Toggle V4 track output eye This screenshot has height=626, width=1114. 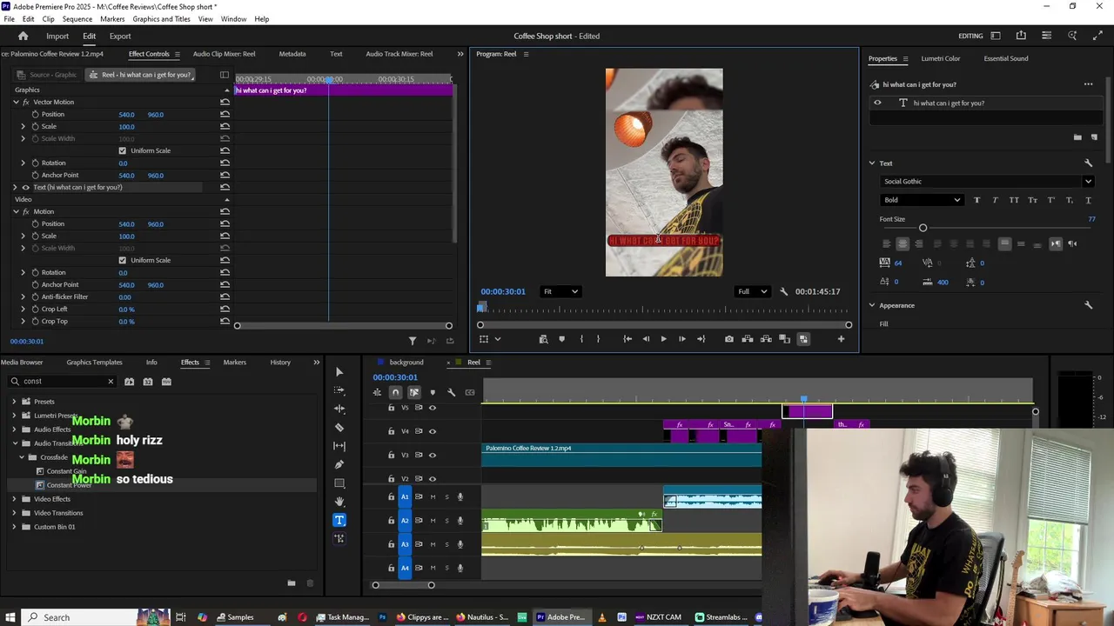[433, 431]
